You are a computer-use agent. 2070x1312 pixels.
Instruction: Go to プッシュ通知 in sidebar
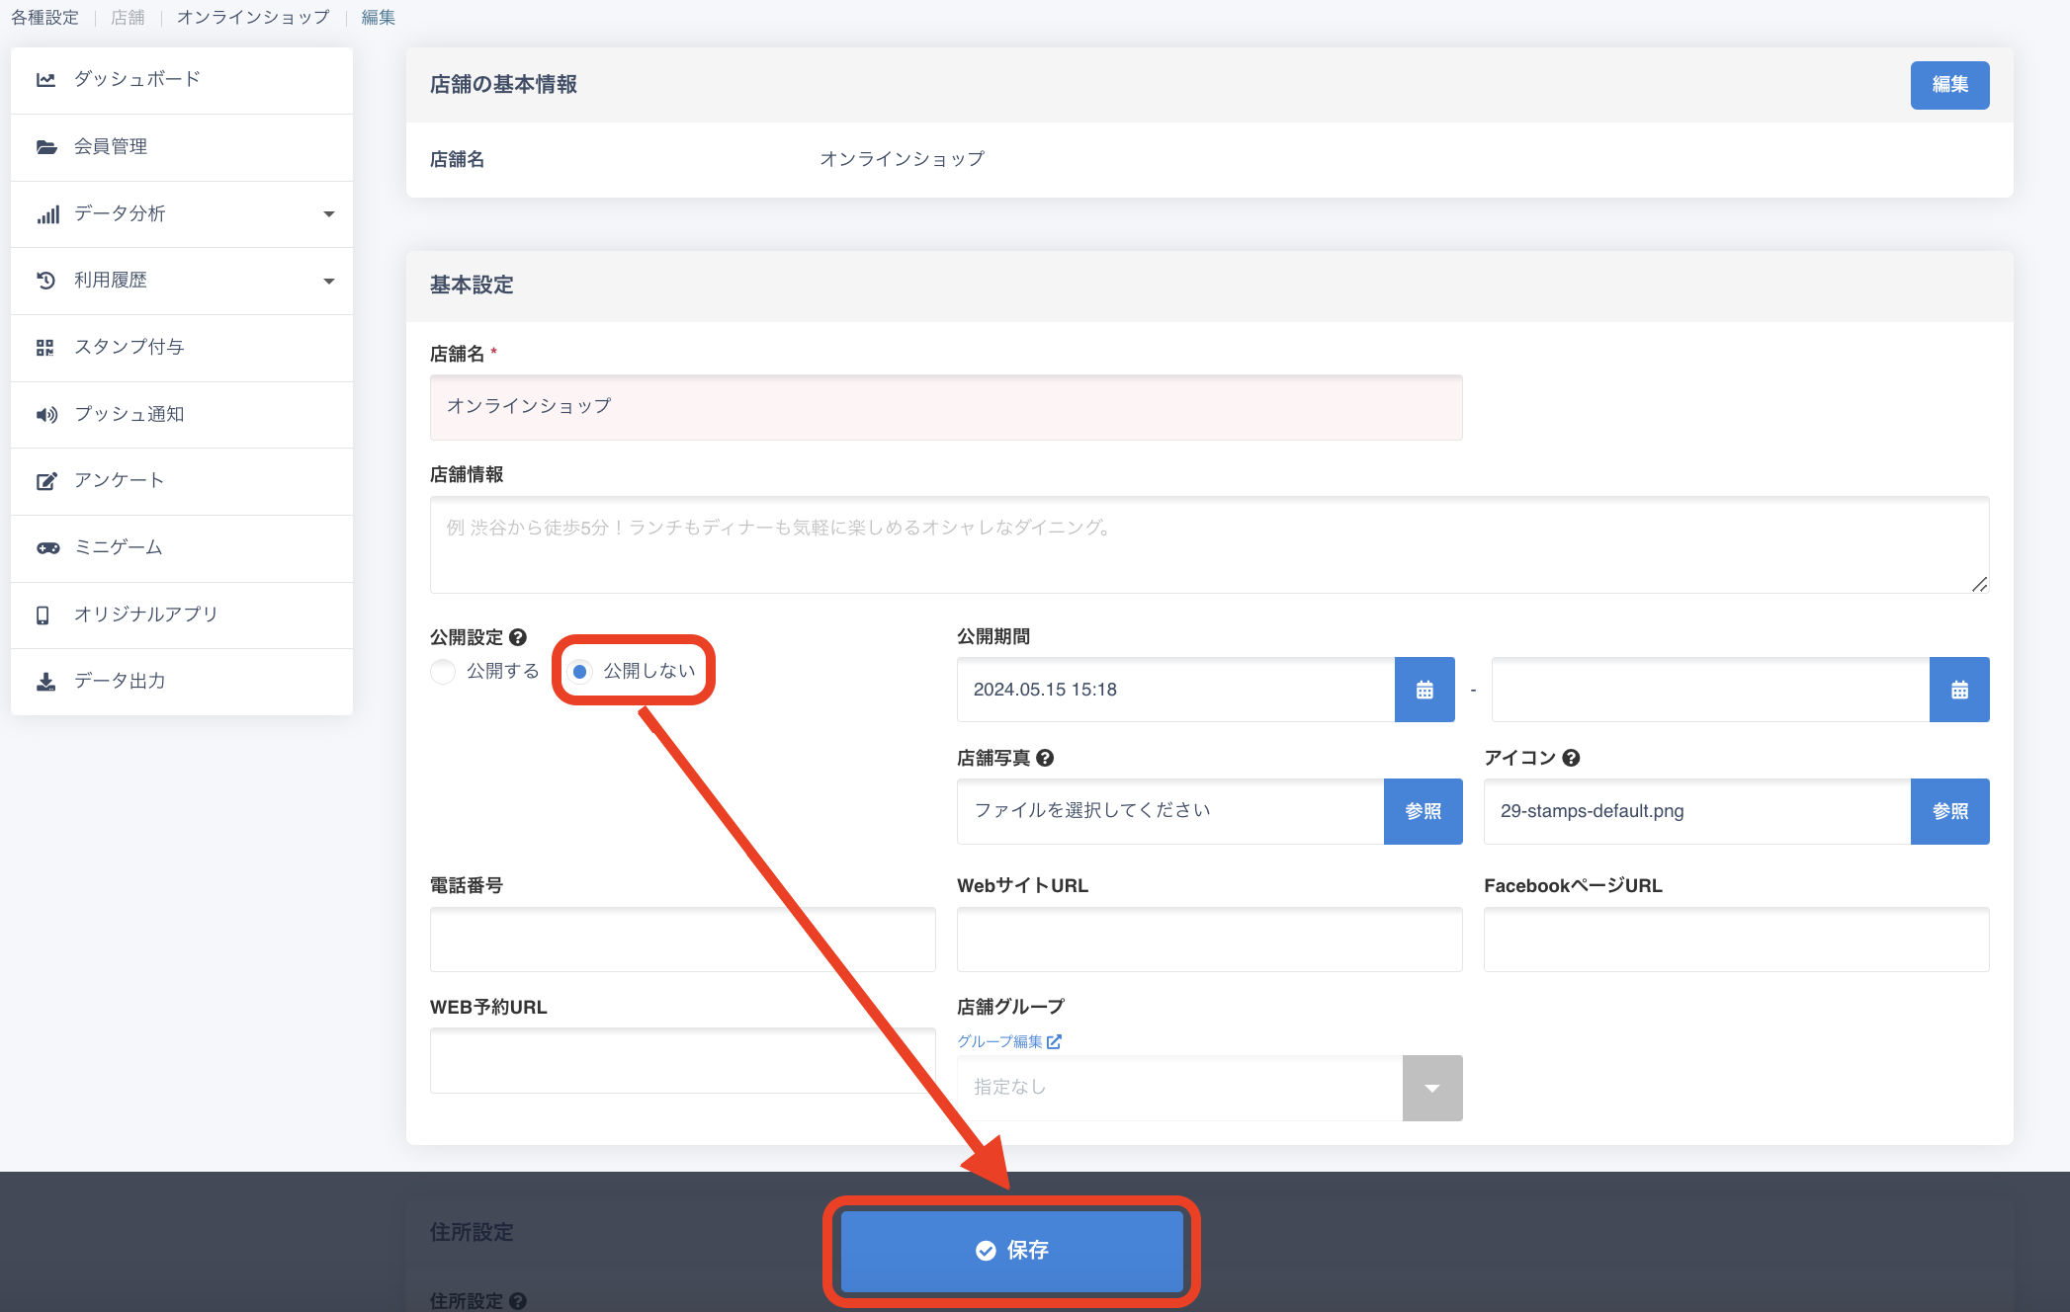[x=129, y=414]
